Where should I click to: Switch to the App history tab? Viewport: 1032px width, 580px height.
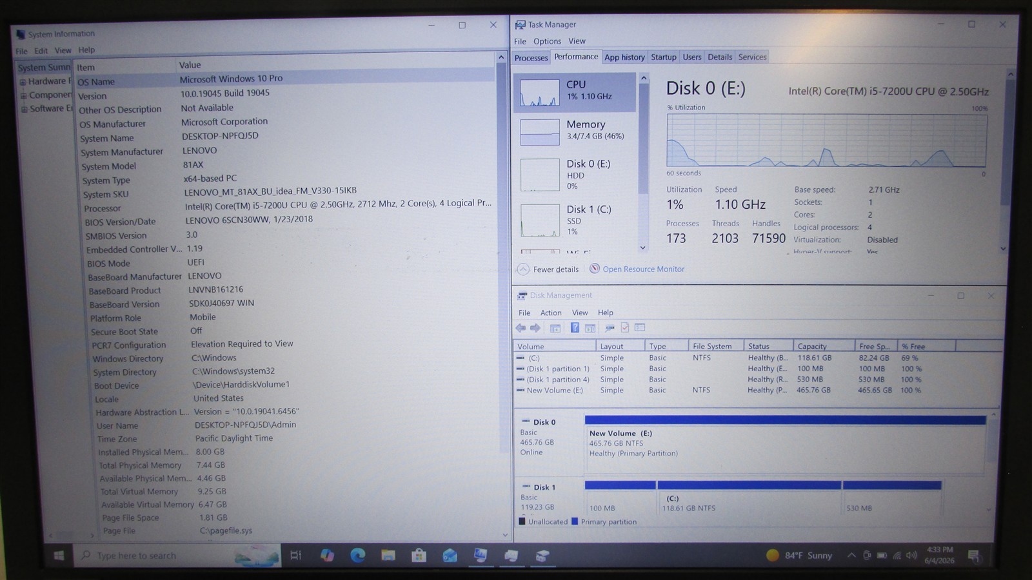click(x=624, y=57)
